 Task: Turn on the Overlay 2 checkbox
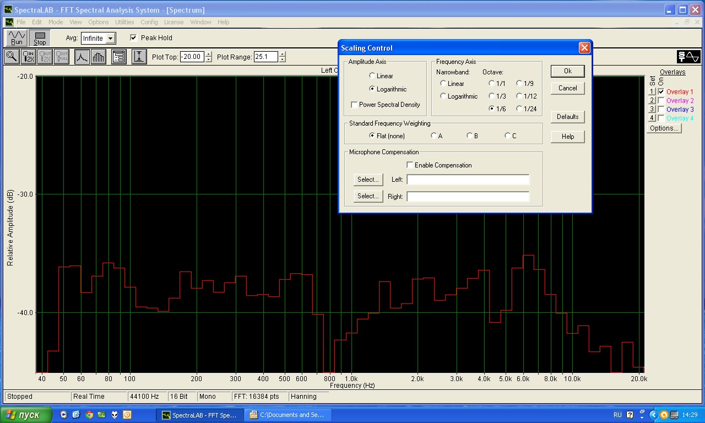click(661, 101)
